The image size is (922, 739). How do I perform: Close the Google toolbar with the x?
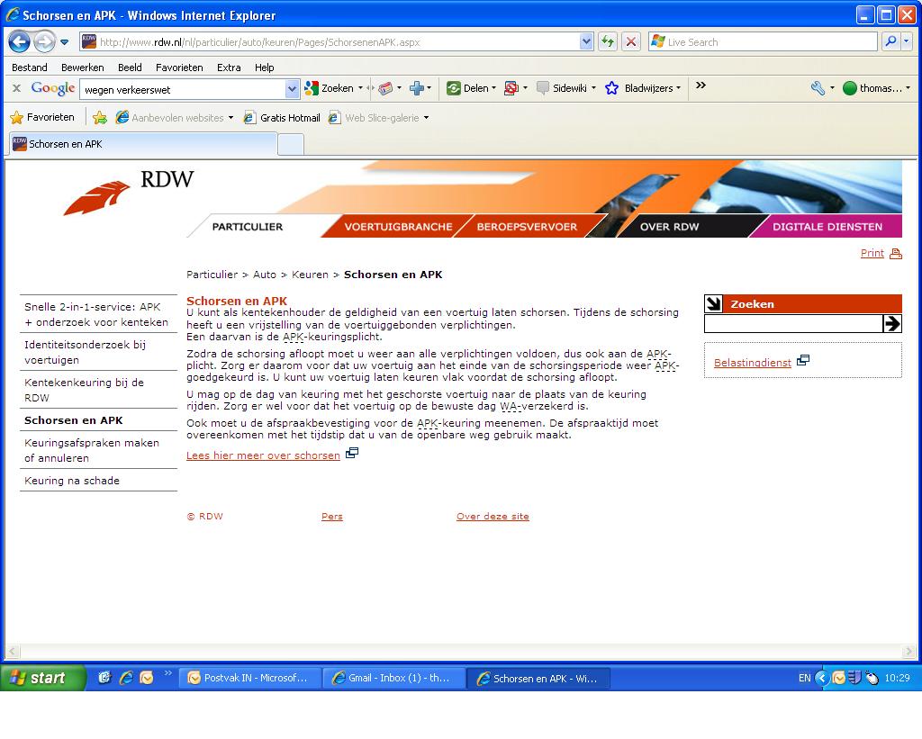(x=16, y=88)
